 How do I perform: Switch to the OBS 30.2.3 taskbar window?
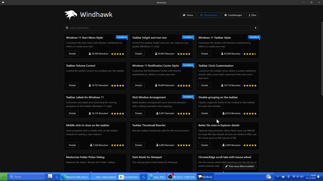[x=181, y=177]
